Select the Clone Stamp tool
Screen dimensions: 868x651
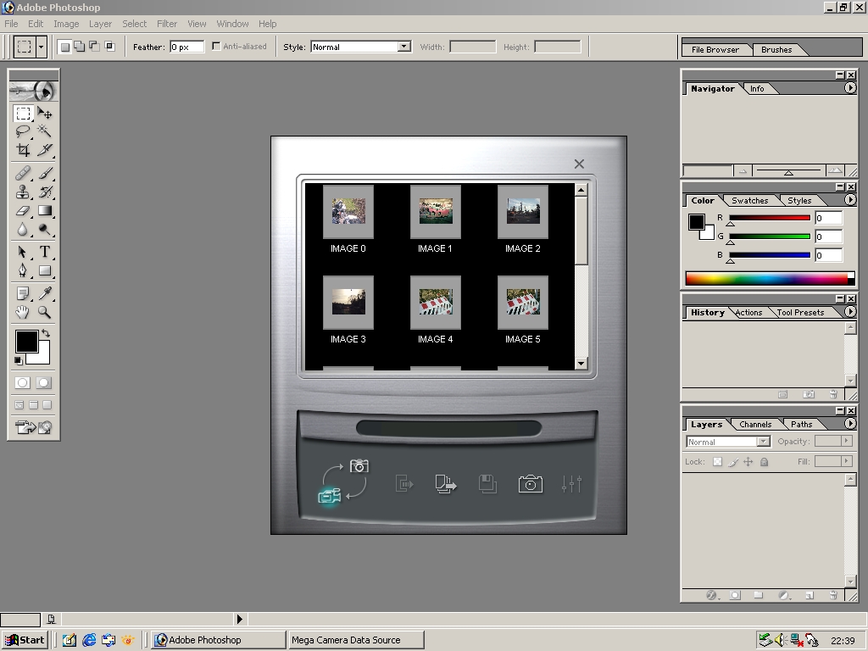coord(23,192)
